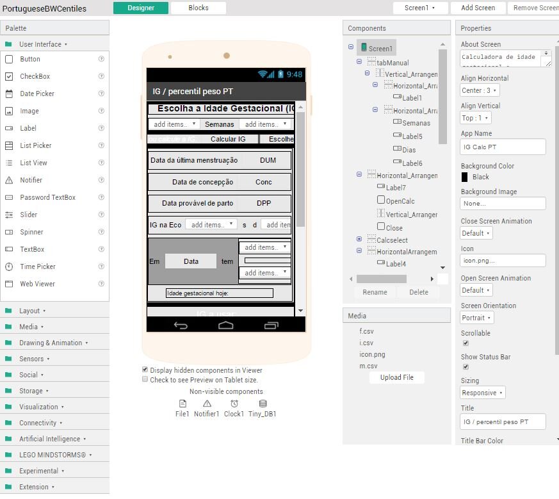Viewport: 559px width, 499px height.
Task: Click the Date Picker palette icon
Action: [x=9, y=94]
